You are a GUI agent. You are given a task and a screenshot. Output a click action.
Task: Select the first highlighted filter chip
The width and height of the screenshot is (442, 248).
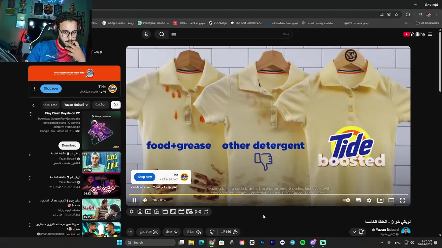tap(116, 105)
